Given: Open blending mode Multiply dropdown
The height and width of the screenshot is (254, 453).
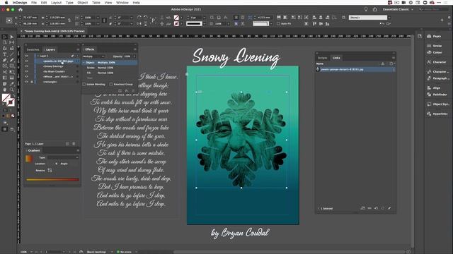Looking at the screenshot, I should click(93, 56).
